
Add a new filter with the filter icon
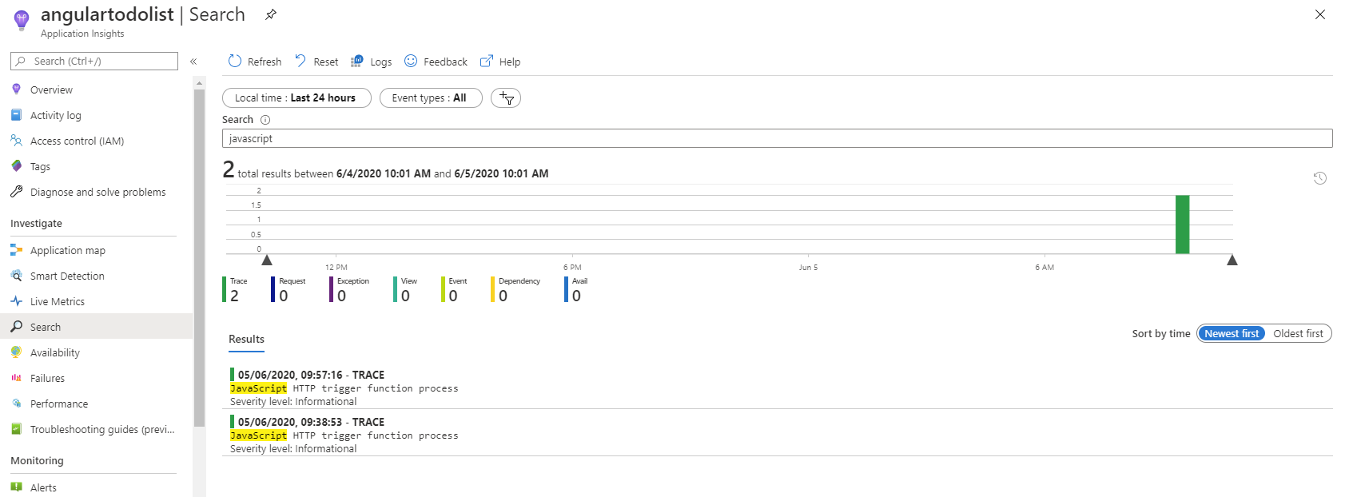(505, 97)
